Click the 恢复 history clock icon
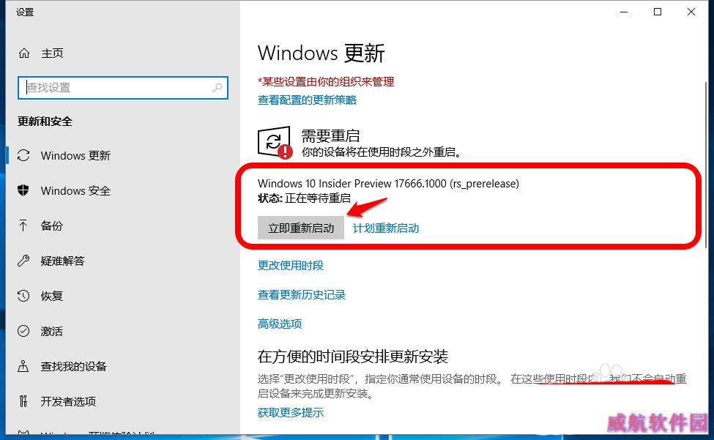Viewport: 714px width, 440px height. [23, 296]
